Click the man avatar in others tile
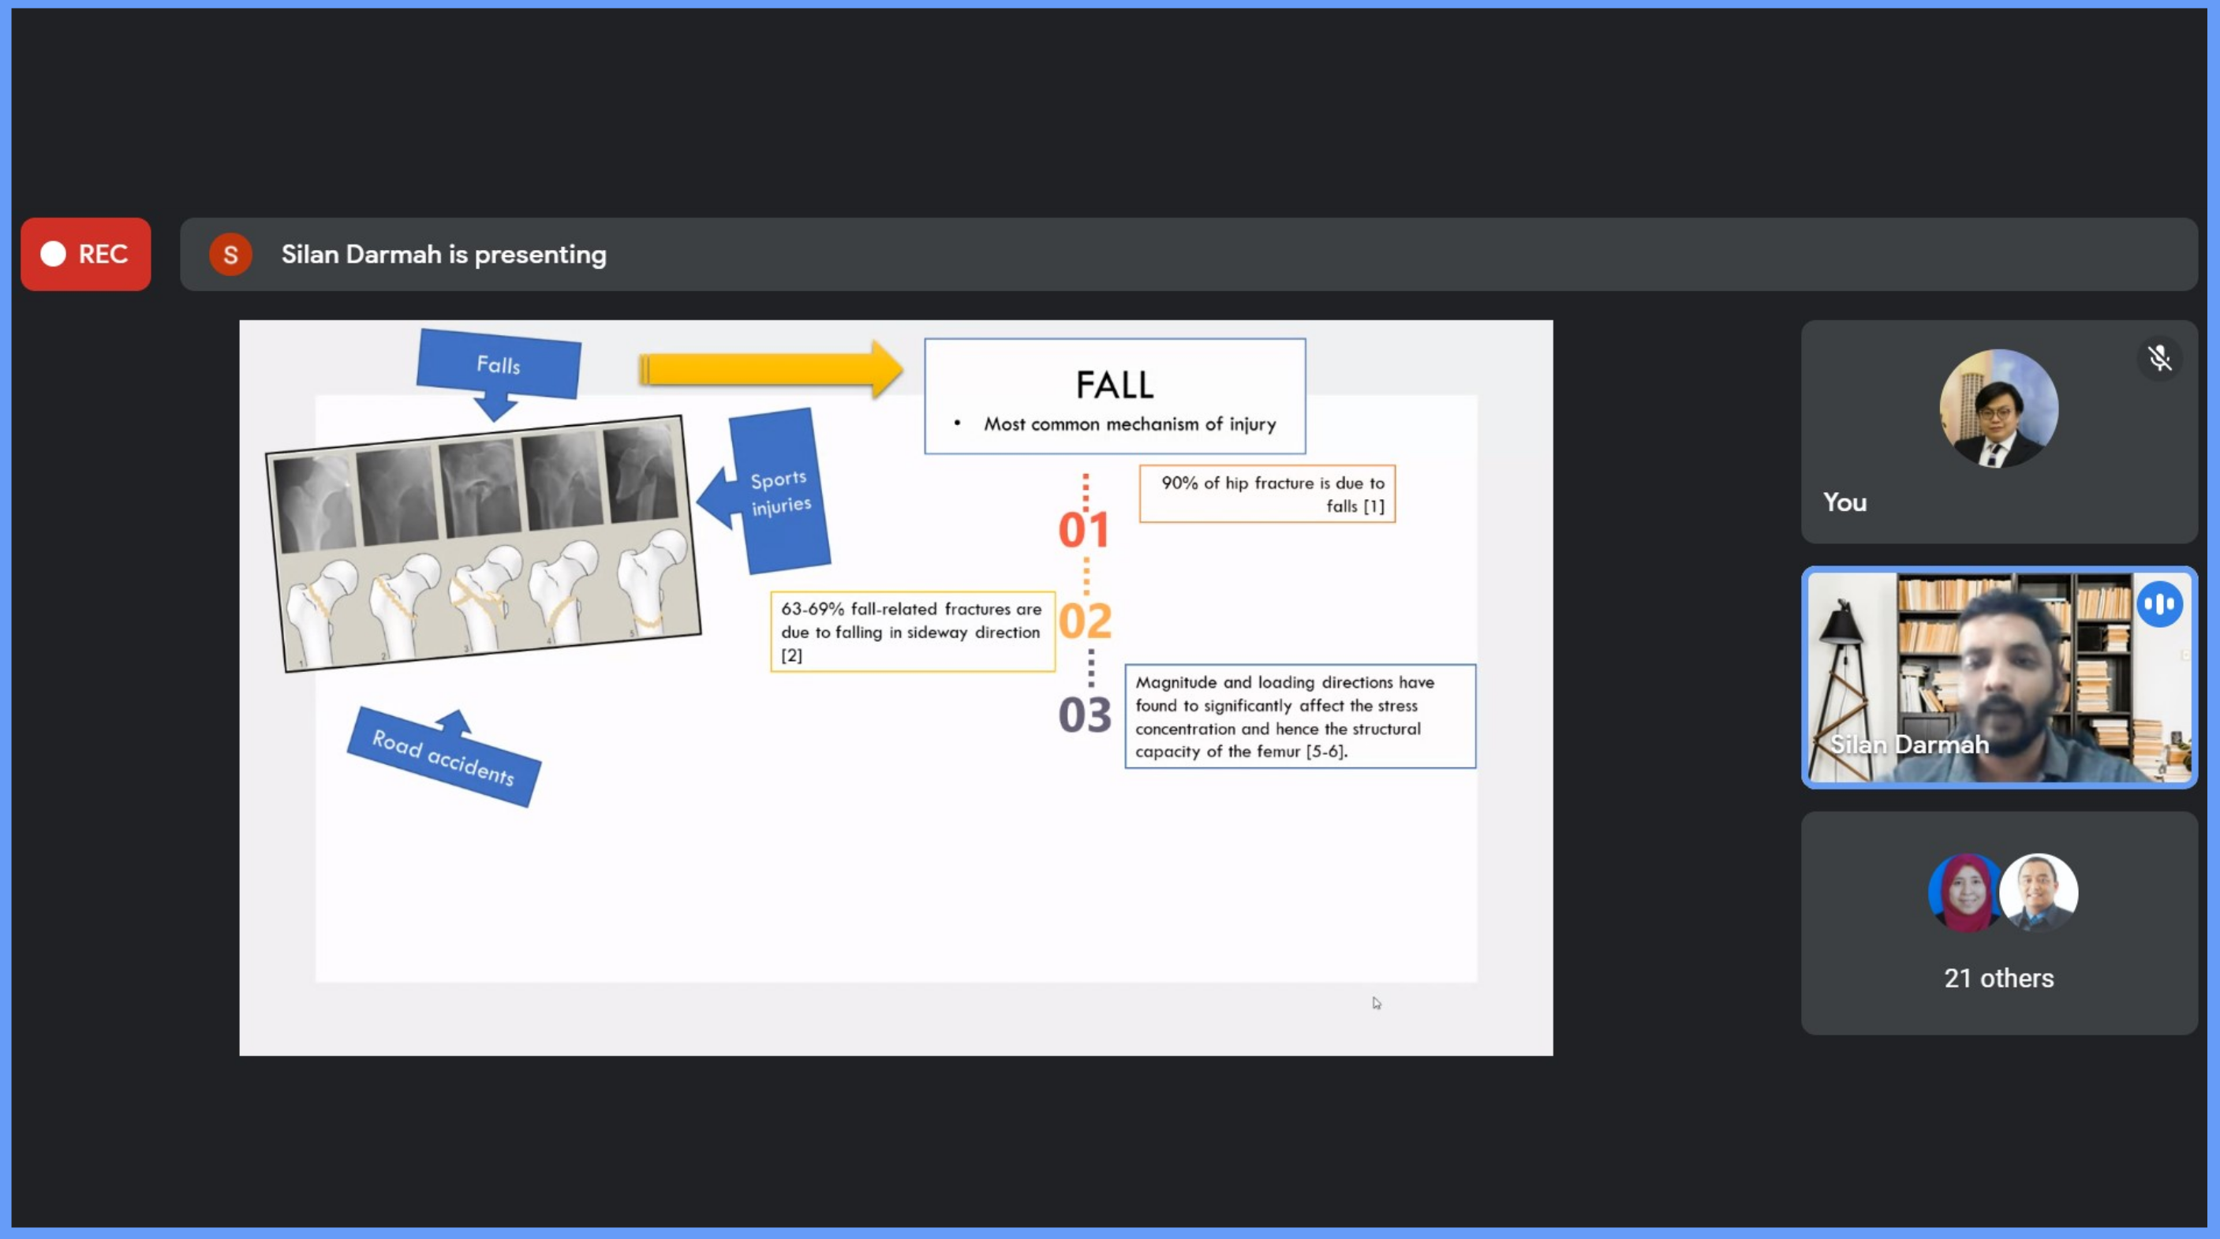The height and width of the screenshot is (1239, 2220). click(2039, 893)
